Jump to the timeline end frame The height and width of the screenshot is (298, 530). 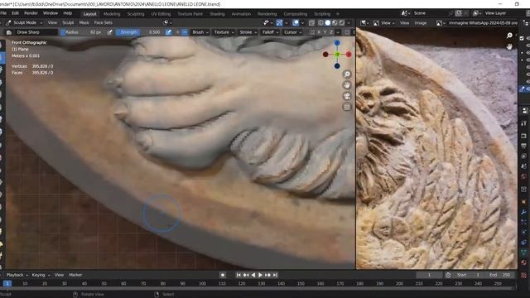(x=275, y=275)
